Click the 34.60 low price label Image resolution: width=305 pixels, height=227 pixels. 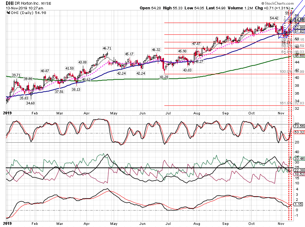click(x=30, y=103)
